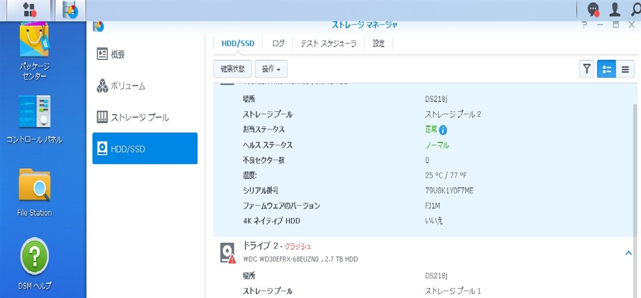
Task: Open the 操作 dropdown menu
Action: 271,69
